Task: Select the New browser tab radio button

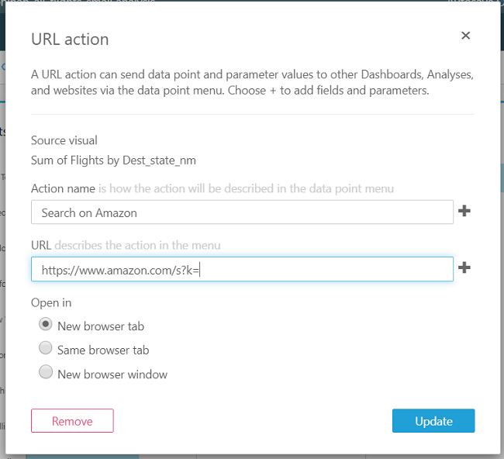Action: [46, 325]
